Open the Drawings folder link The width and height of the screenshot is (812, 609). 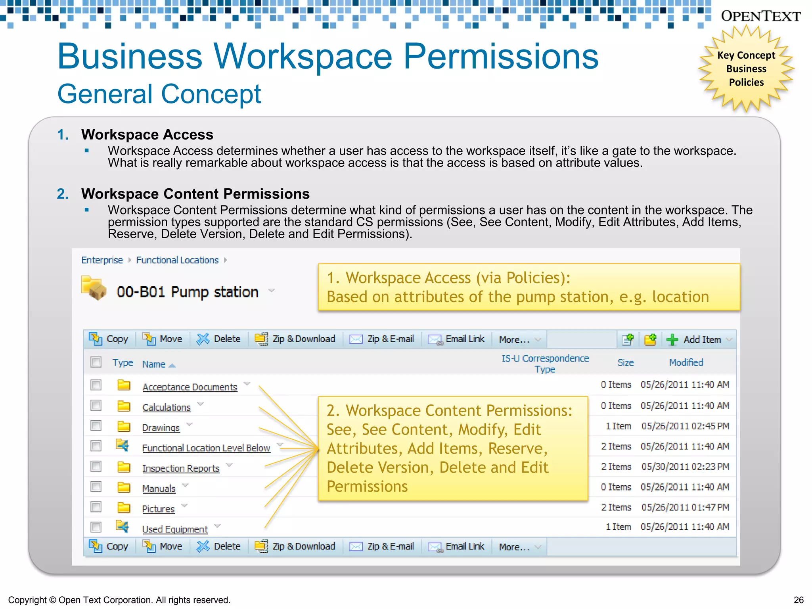tap(161, 428)
